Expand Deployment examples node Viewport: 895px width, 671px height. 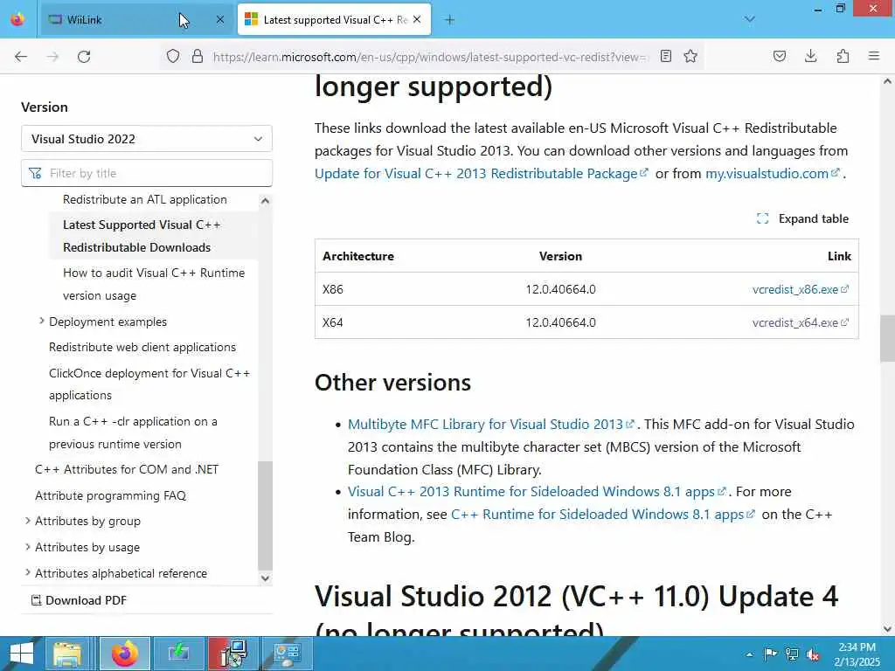[x=41, y=322]
